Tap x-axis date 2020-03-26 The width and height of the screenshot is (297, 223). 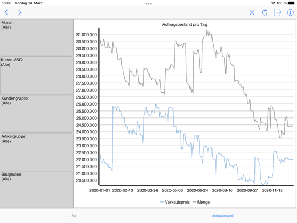click(x=147, y=190)
